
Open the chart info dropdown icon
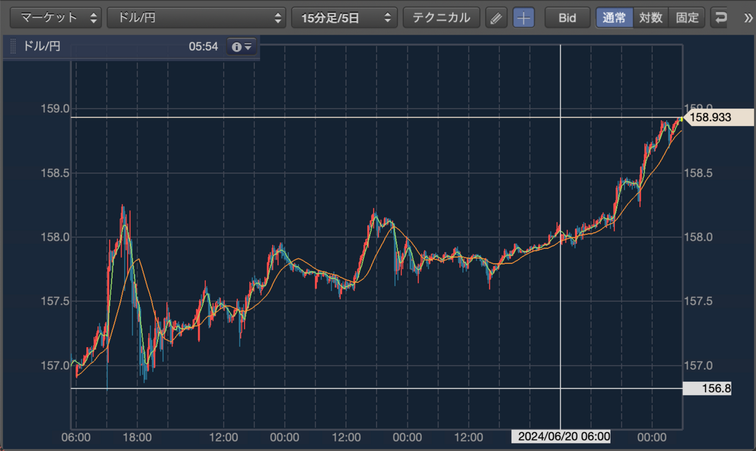(x=242, y=47)
